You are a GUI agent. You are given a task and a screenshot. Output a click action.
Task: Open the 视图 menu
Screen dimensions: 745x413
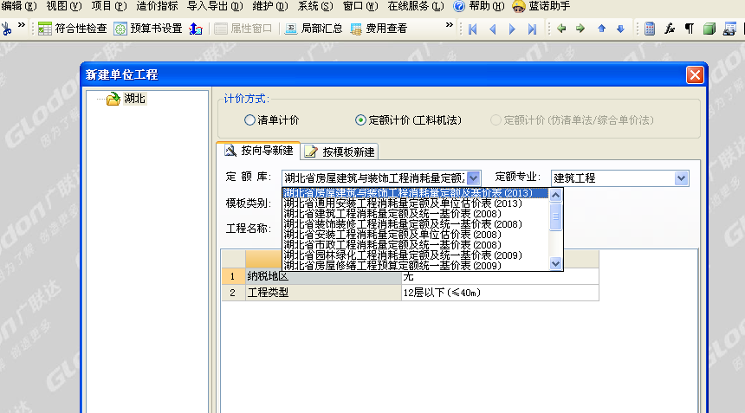63,6
